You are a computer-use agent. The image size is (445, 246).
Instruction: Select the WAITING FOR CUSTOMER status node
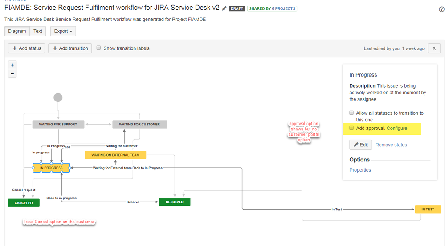click(139, 125)
